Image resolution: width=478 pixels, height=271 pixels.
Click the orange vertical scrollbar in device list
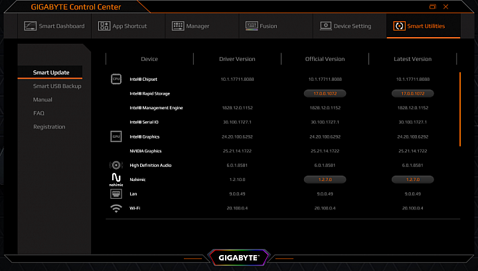[x=459, y=109]
